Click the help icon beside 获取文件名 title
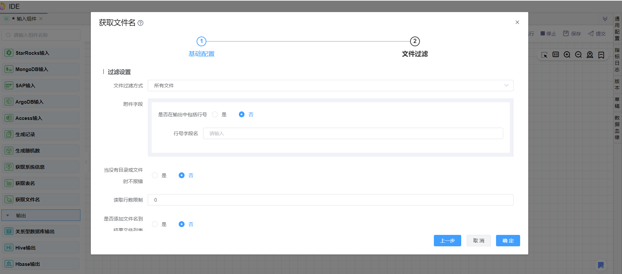The height and width of the screenshot is (274, 622). [x=140, y=23]
